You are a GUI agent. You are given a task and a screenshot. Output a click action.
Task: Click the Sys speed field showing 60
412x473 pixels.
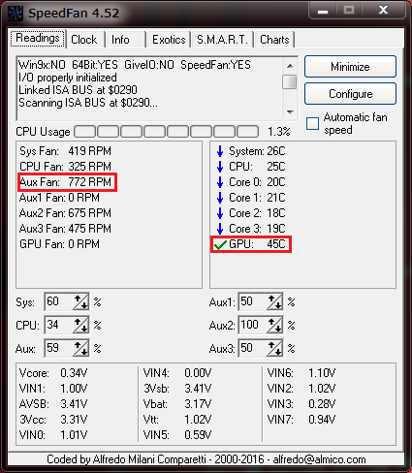pos(59,301)
